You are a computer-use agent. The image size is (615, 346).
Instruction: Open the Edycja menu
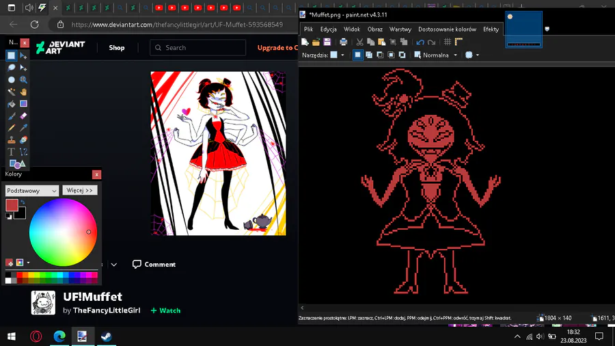pyautogui.click(x=328, y=29)
